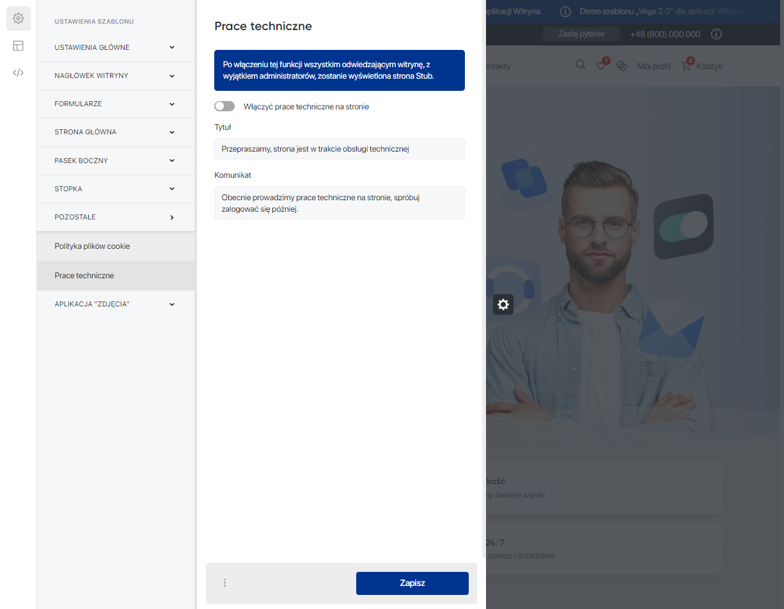
Task: Click the product compare icon
Action: (x=621, y=66)
